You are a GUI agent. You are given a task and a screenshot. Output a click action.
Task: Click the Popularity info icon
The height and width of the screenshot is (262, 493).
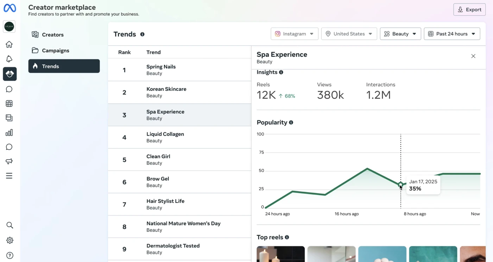tap(291, 123)
